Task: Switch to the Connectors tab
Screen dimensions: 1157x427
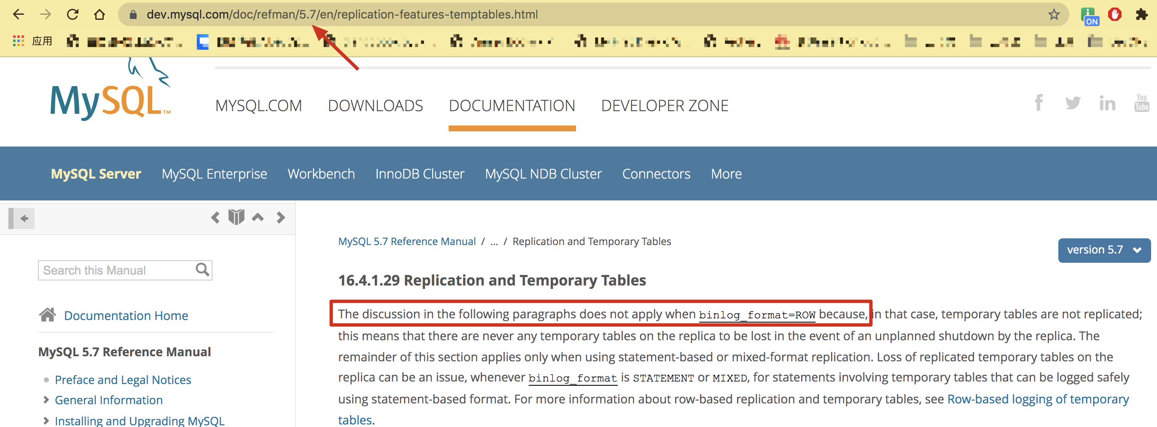Action: [656, 174]
